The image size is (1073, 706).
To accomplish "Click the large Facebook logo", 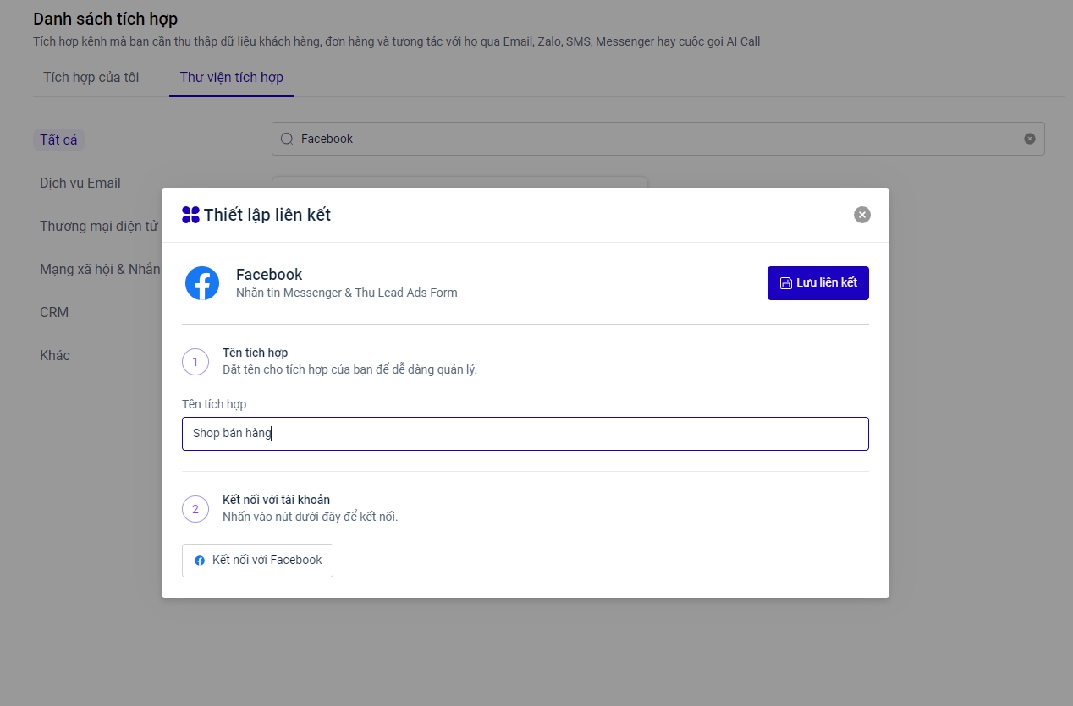I will (x=202, y=283).
